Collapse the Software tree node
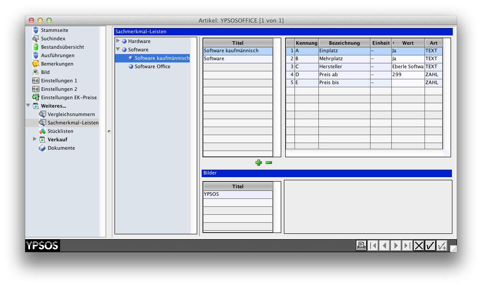 click(x=118, y=50)
